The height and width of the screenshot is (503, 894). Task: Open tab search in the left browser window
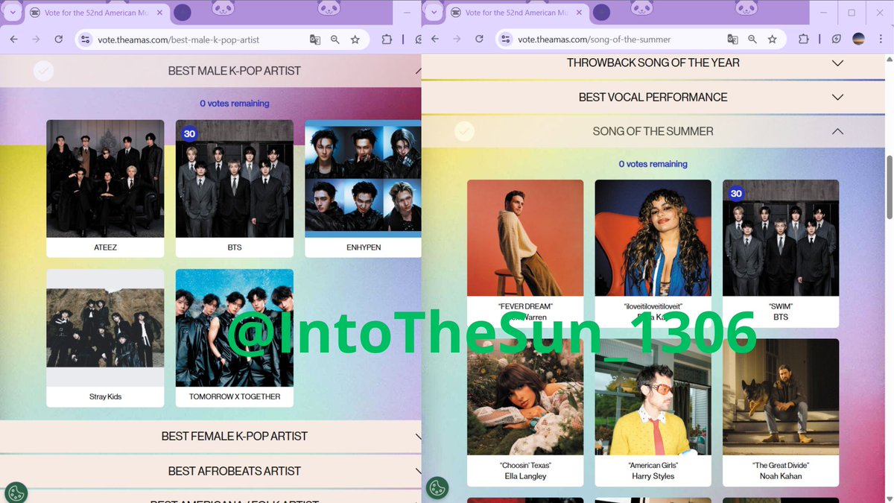pos(13,12)
